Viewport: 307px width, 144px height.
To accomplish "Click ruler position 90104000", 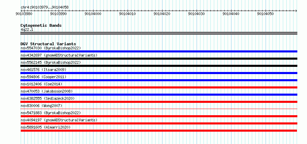I will point(93,14).
